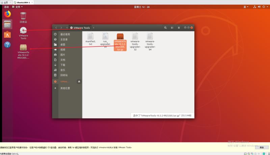Switch to the 主页 tab in VMware
This screenshot has height=155, width=270.
[5, 2]
